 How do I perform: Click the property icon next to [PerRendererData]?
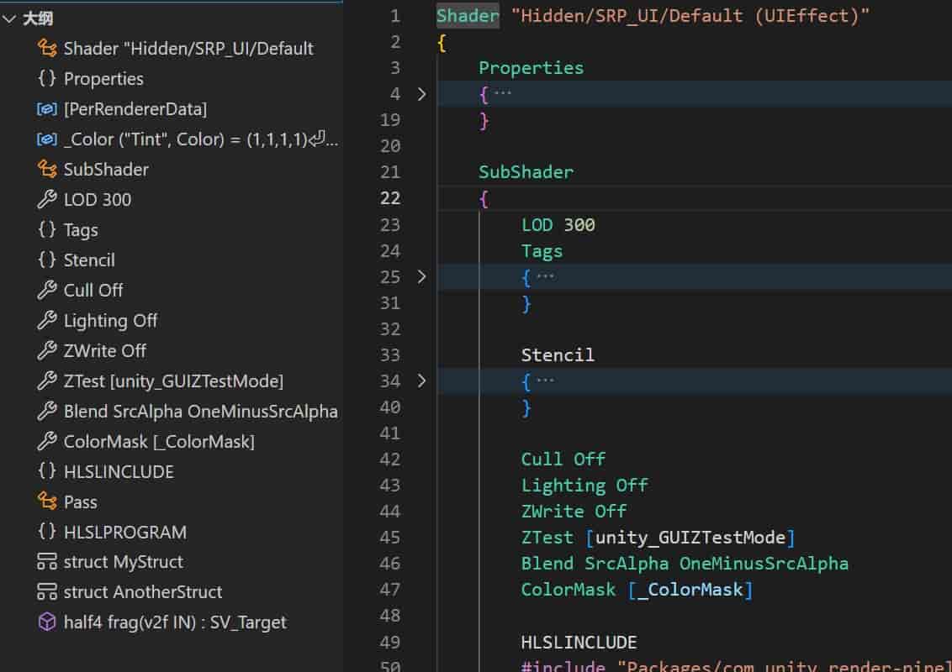click(x=46, y=108)
